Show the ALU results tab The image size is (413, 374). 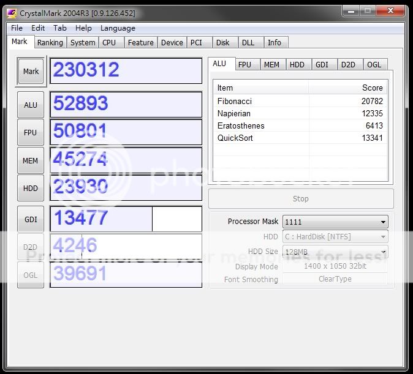[221, 64]
